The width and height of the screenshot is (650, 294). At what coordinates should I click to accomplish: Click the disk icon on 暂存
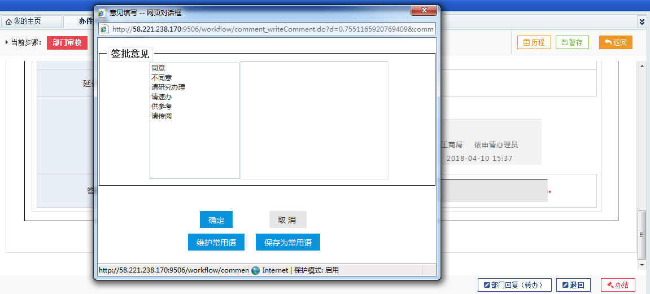(x=565, y=42)
